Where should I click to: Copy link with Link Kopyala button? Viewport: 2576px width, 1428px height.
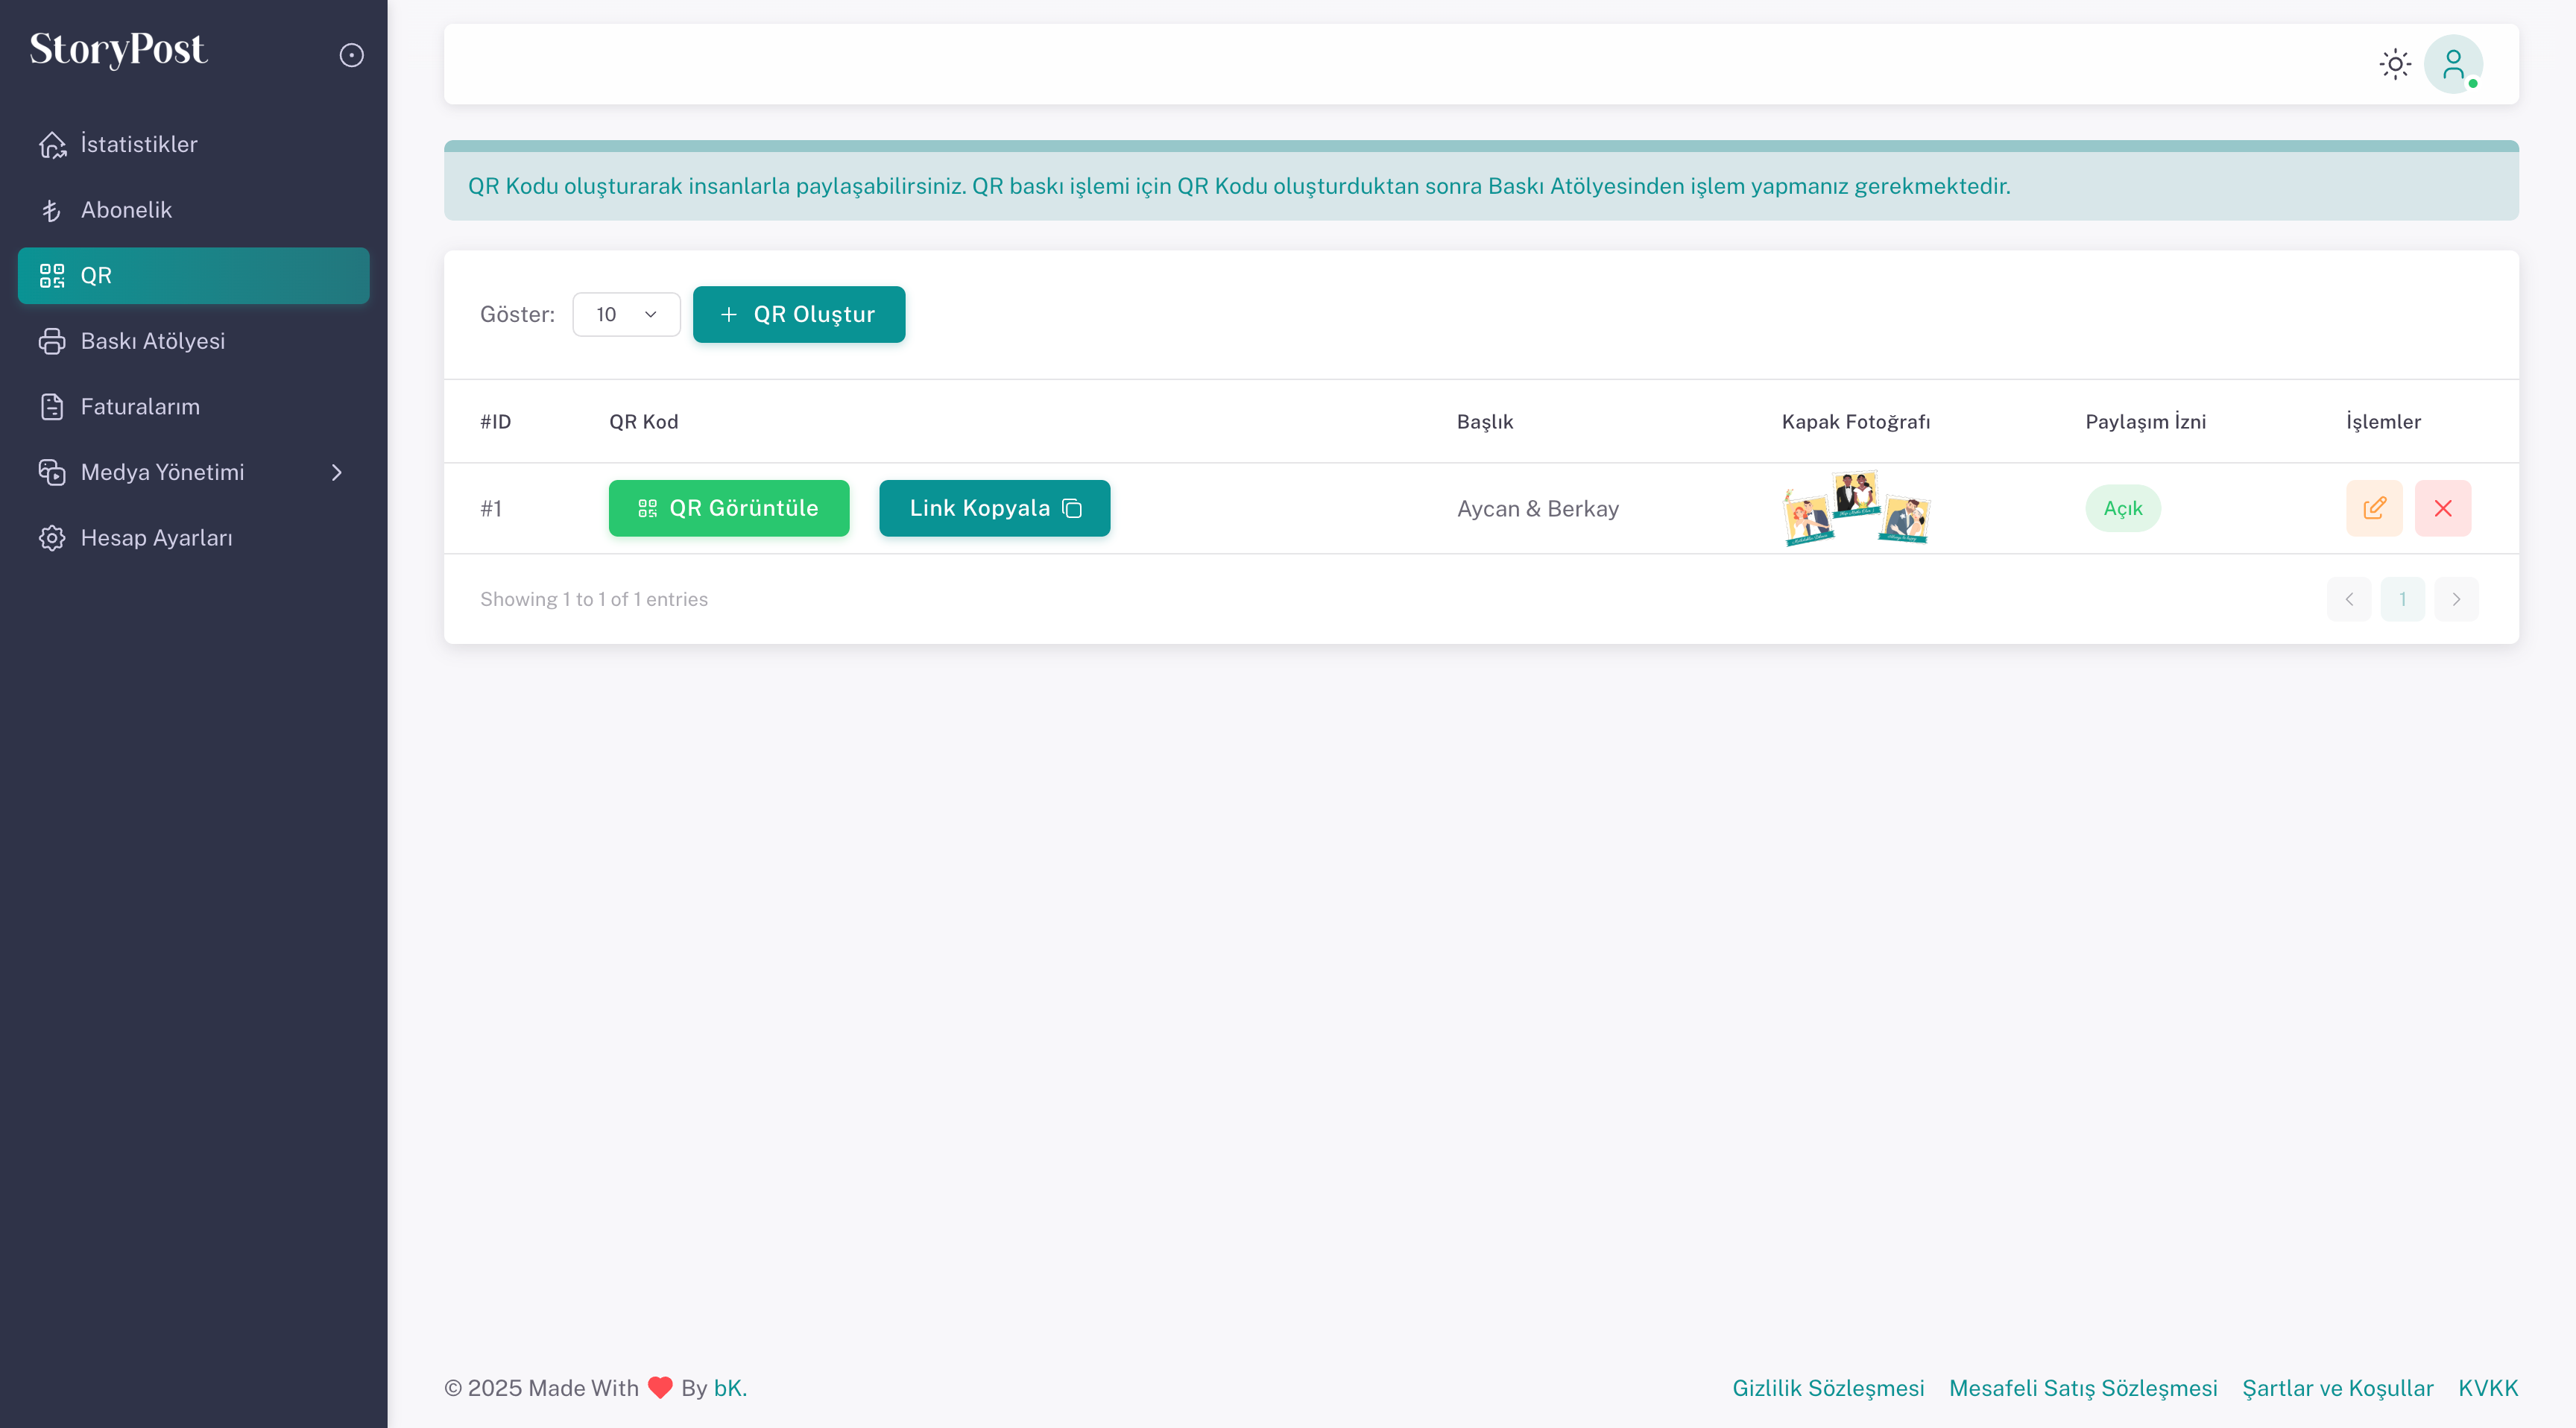tap(994, 508)
